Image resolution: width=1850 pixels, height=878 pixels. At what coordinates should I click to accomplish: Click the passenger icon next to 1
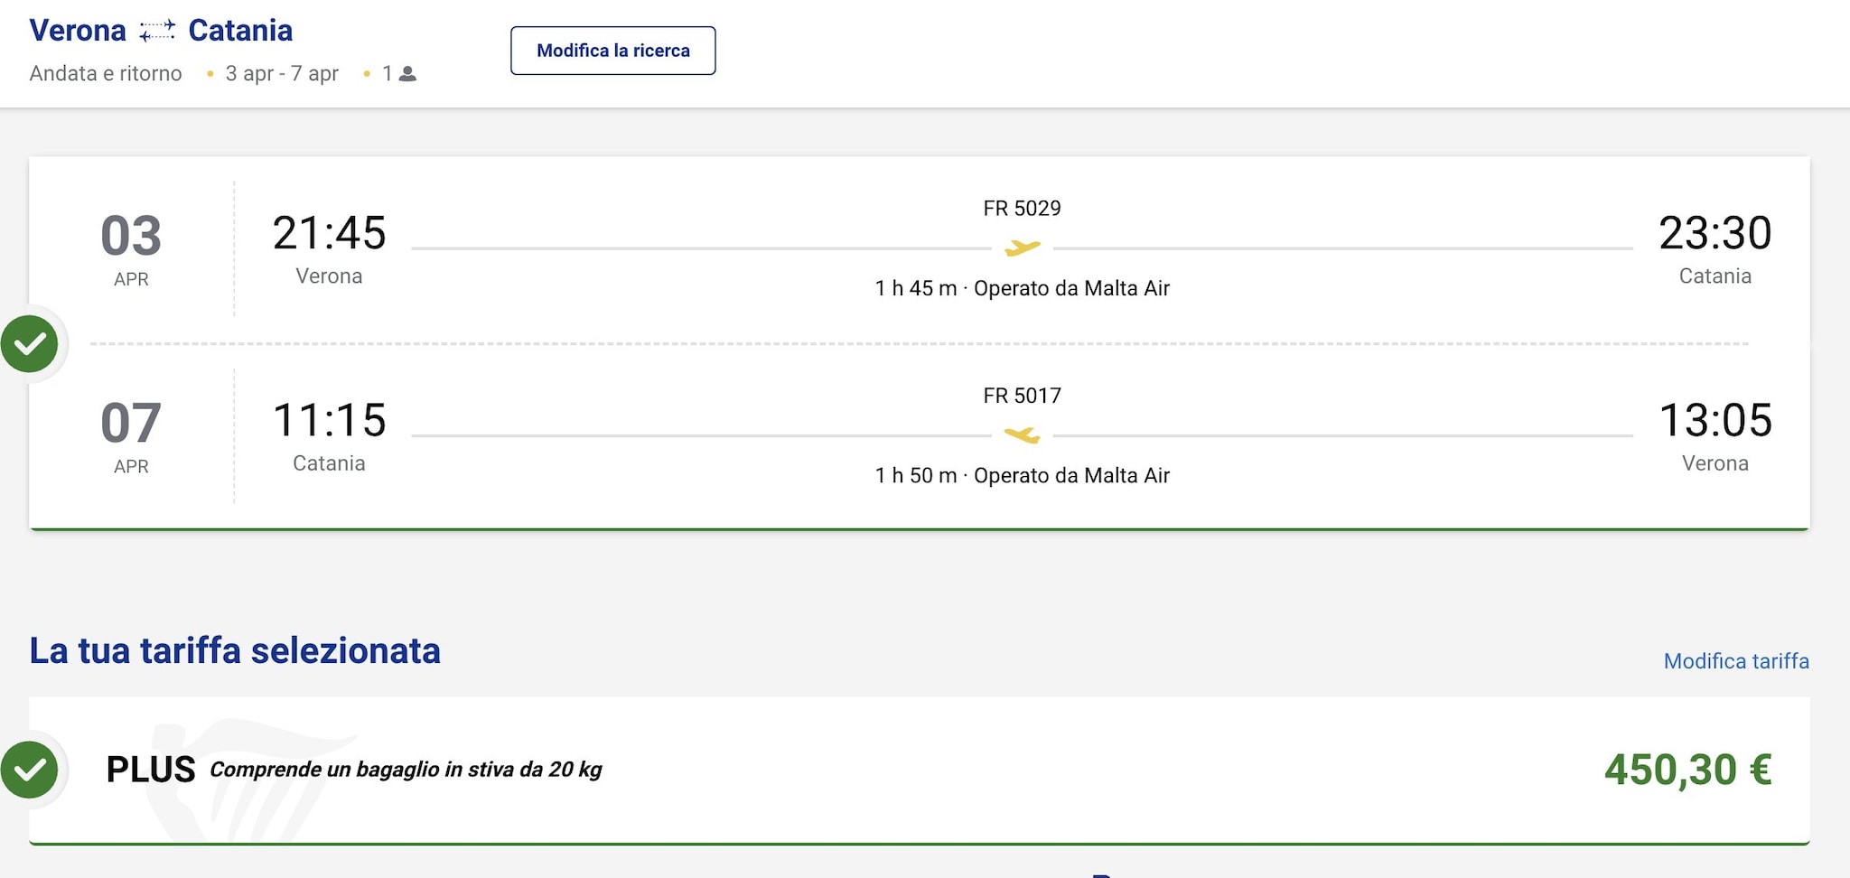[408, 74]
